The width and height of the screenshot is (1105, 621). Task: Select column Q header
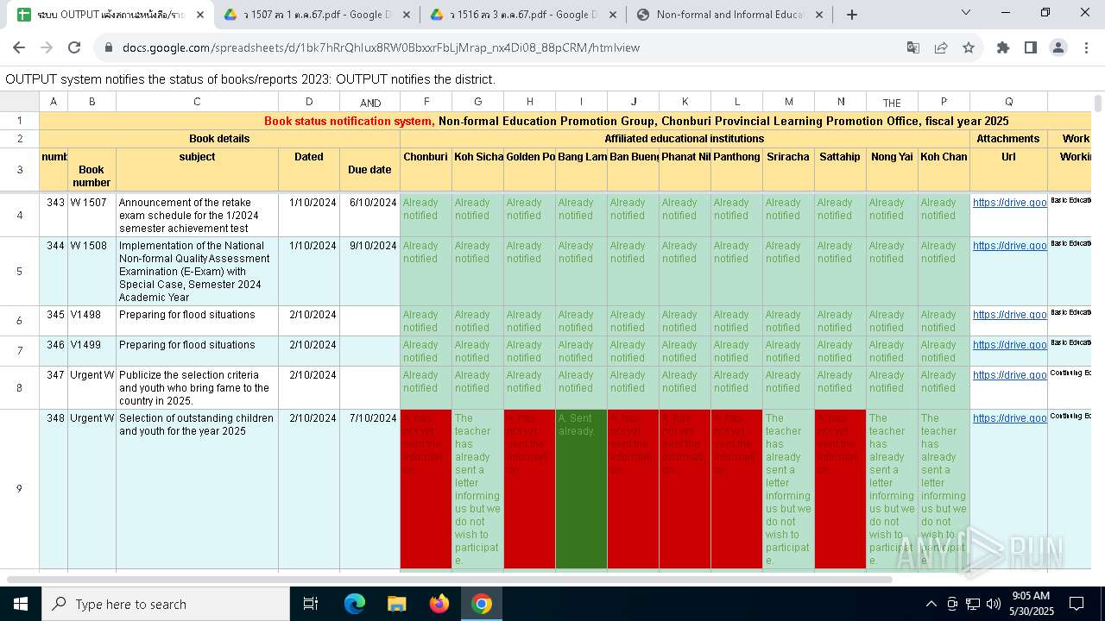[1008, 102]
